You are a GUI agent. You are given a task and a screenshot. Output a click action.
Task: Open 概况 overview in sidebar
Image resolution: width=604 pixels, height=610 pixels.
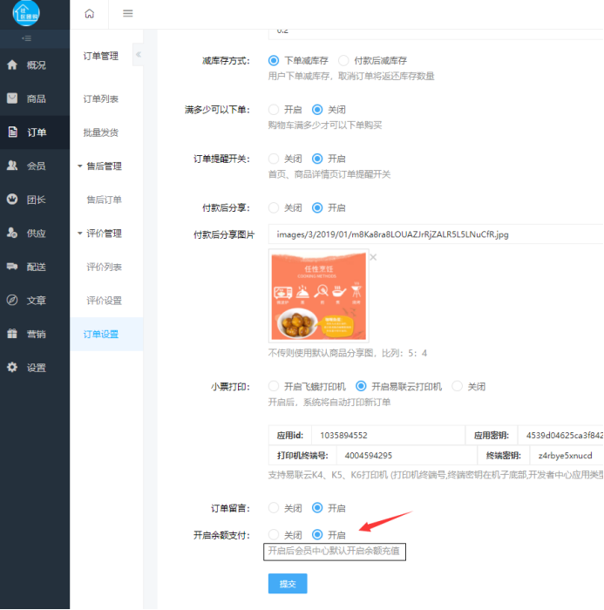pyautogui.click(x=35, y=65)
